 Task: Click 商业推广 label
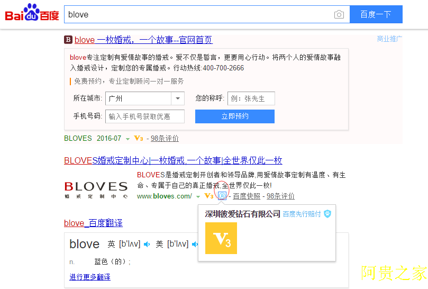pyautogui.click(x=389, y=39)
